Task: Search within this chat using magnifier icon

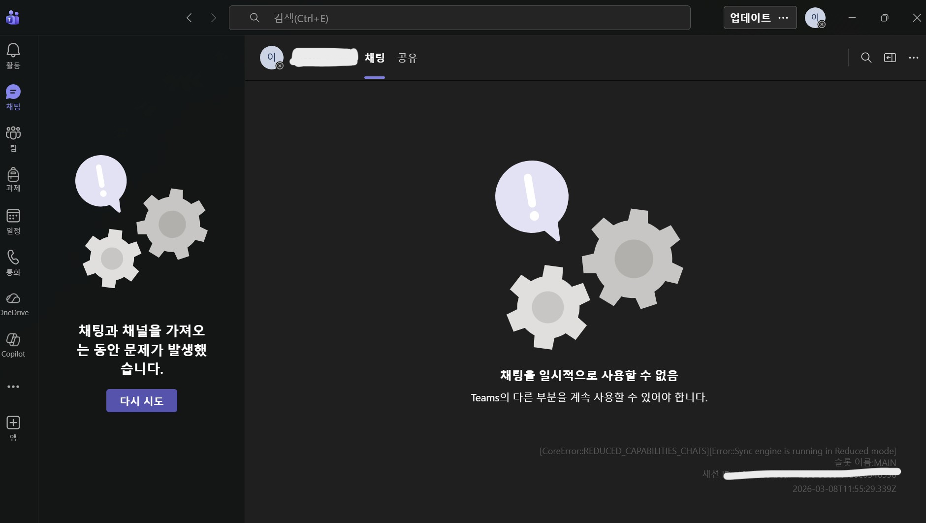Action: [x=866, y=58]
